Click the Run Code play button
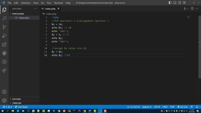Viewport: 201px width, 113px height. (185, 8)
